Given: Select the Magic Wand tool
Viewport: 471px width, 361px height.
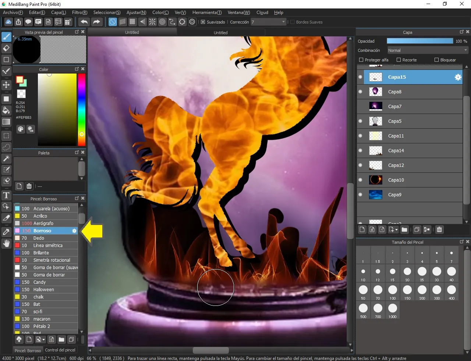Looking at the screenshot, I should 6,158.
